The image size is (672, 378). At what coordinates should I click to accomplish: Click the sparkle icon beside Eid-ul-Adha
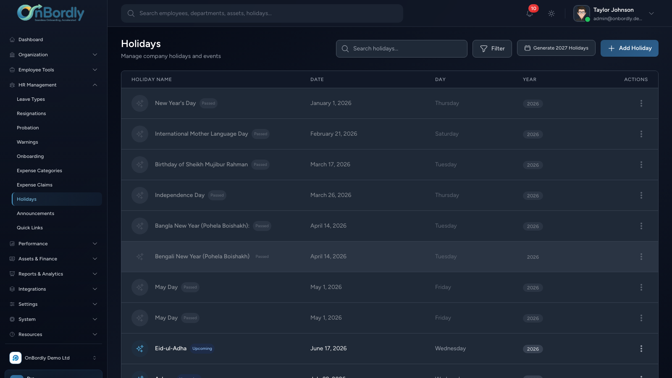[140, 349]
